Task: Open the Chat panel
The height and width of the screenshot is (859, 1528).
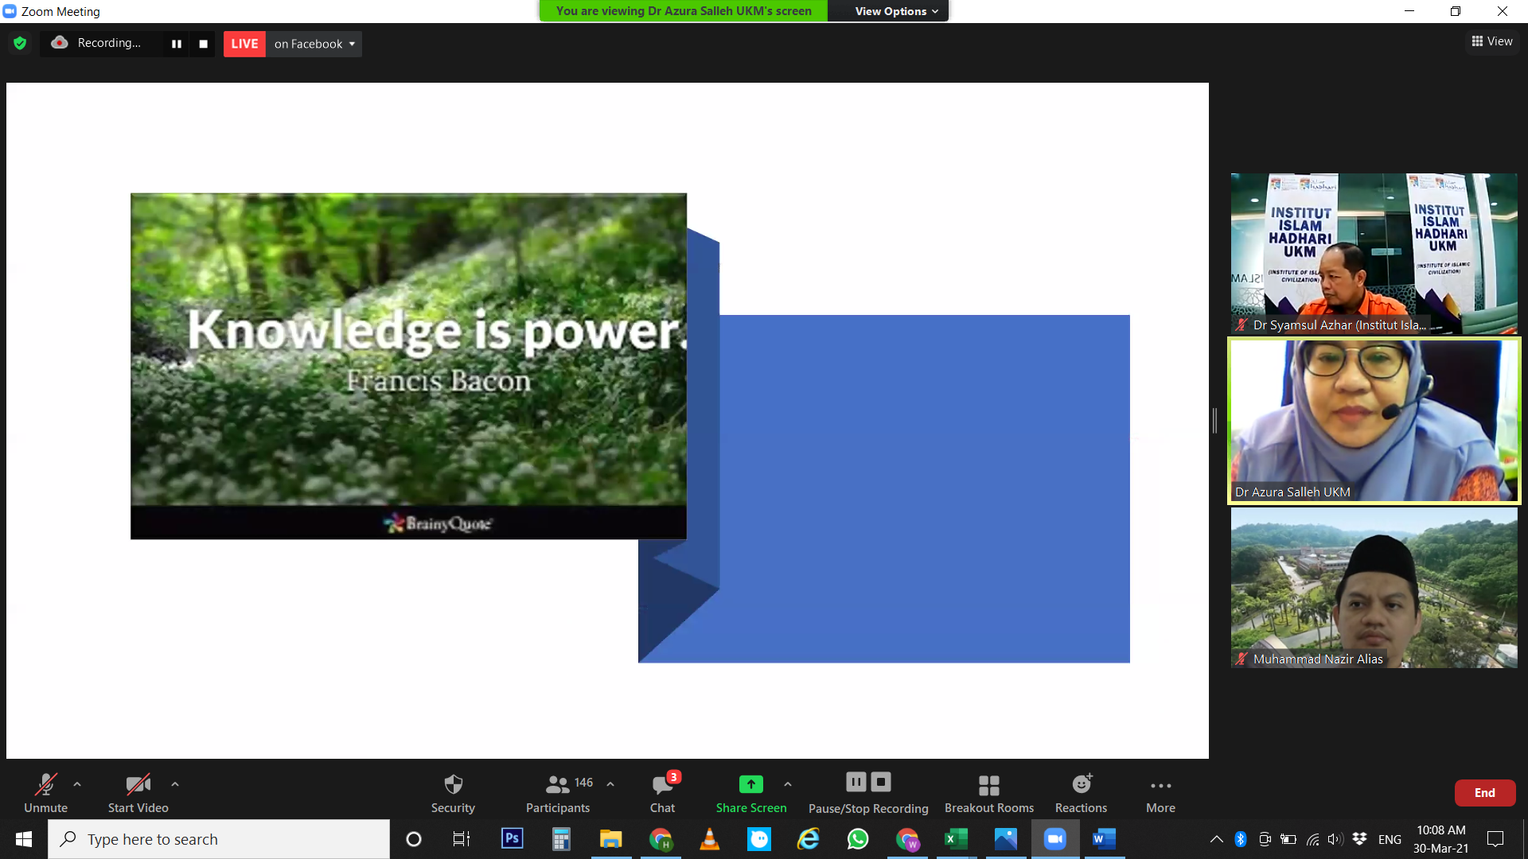Action: (x=662, y=785)
